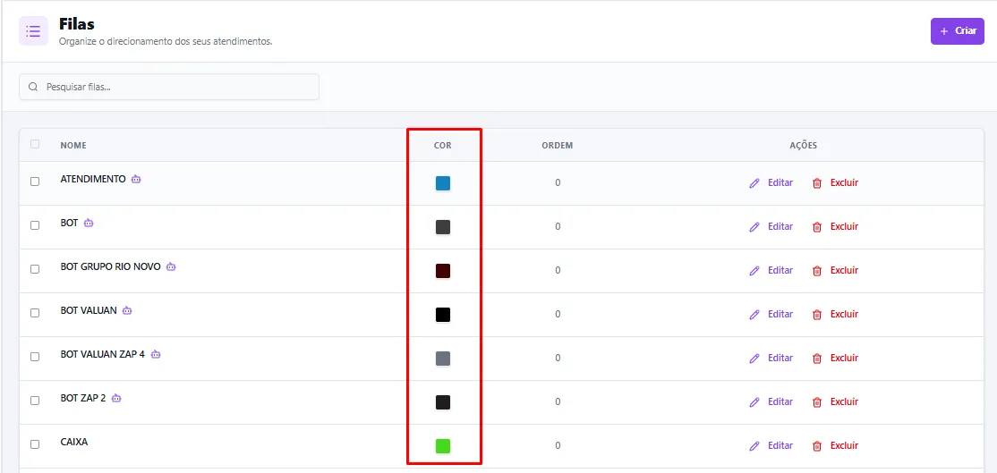This screenshot has width=997, height=473.
Task: Click robot icon next to BOT row name
Action: [x=89, y=223]
